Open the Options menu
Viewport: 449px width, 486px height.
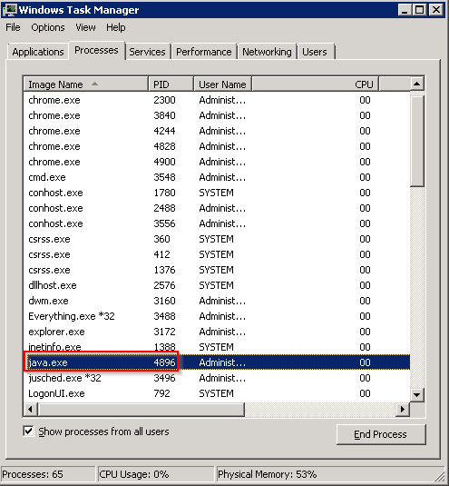coord(48,27)
